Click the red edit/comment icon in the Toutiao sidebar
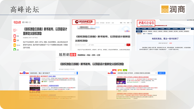The height and width of the screenshot is (109, 194). (15, 30)
